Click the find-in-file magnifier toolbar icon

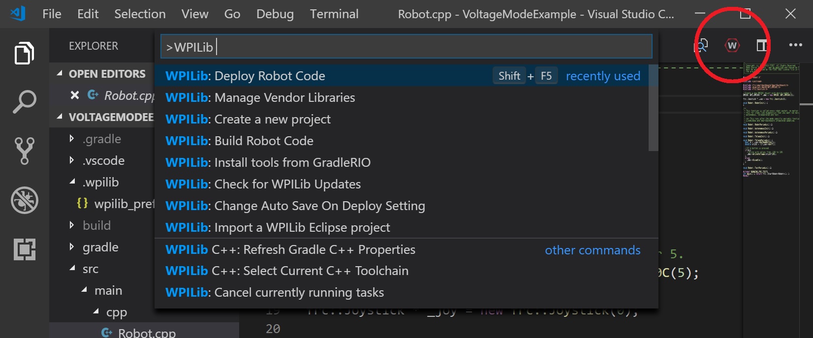[701, 46]
